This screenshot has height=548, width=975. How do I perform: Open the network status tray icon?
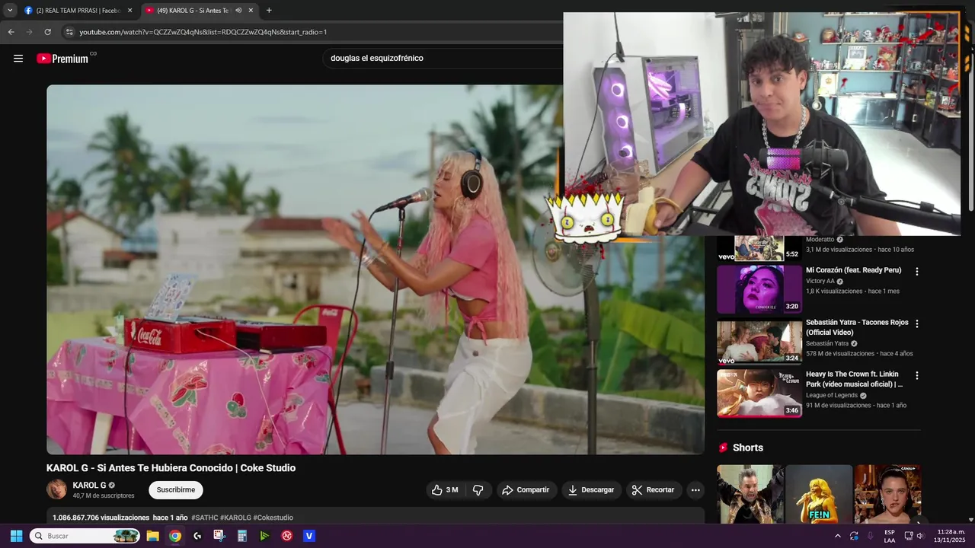[908, 536]
